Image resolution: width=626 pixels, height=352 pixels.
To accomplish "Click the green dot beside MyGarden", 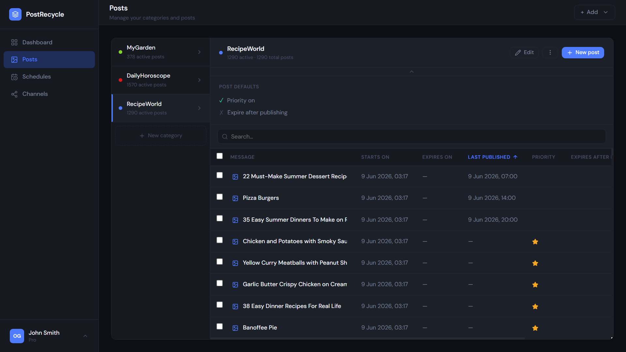I will click(120, 52).
